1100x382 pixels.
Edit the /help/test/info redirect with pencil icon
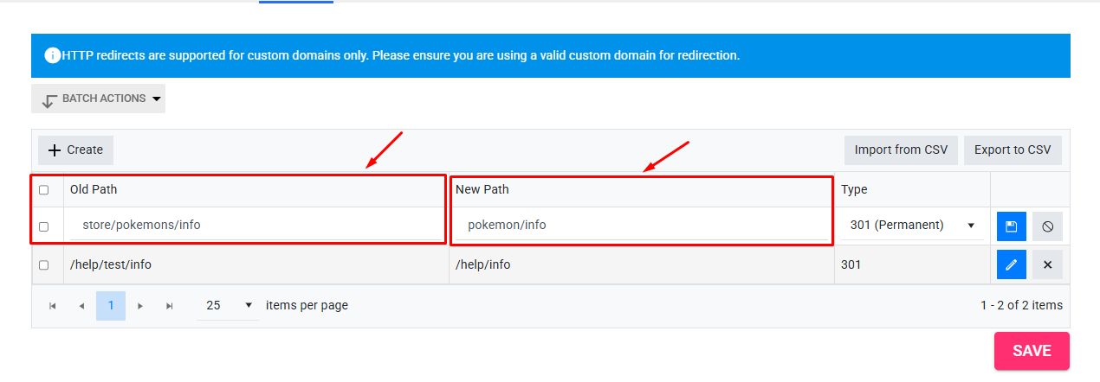click(x=1012, y=264)
